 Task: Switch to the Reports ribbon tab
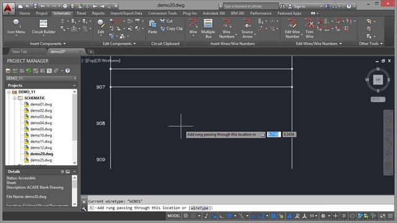pos(98,13)
